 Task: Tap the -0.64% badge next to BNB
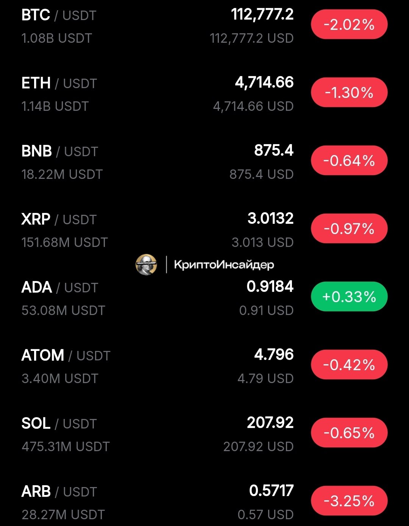(349, 161)
